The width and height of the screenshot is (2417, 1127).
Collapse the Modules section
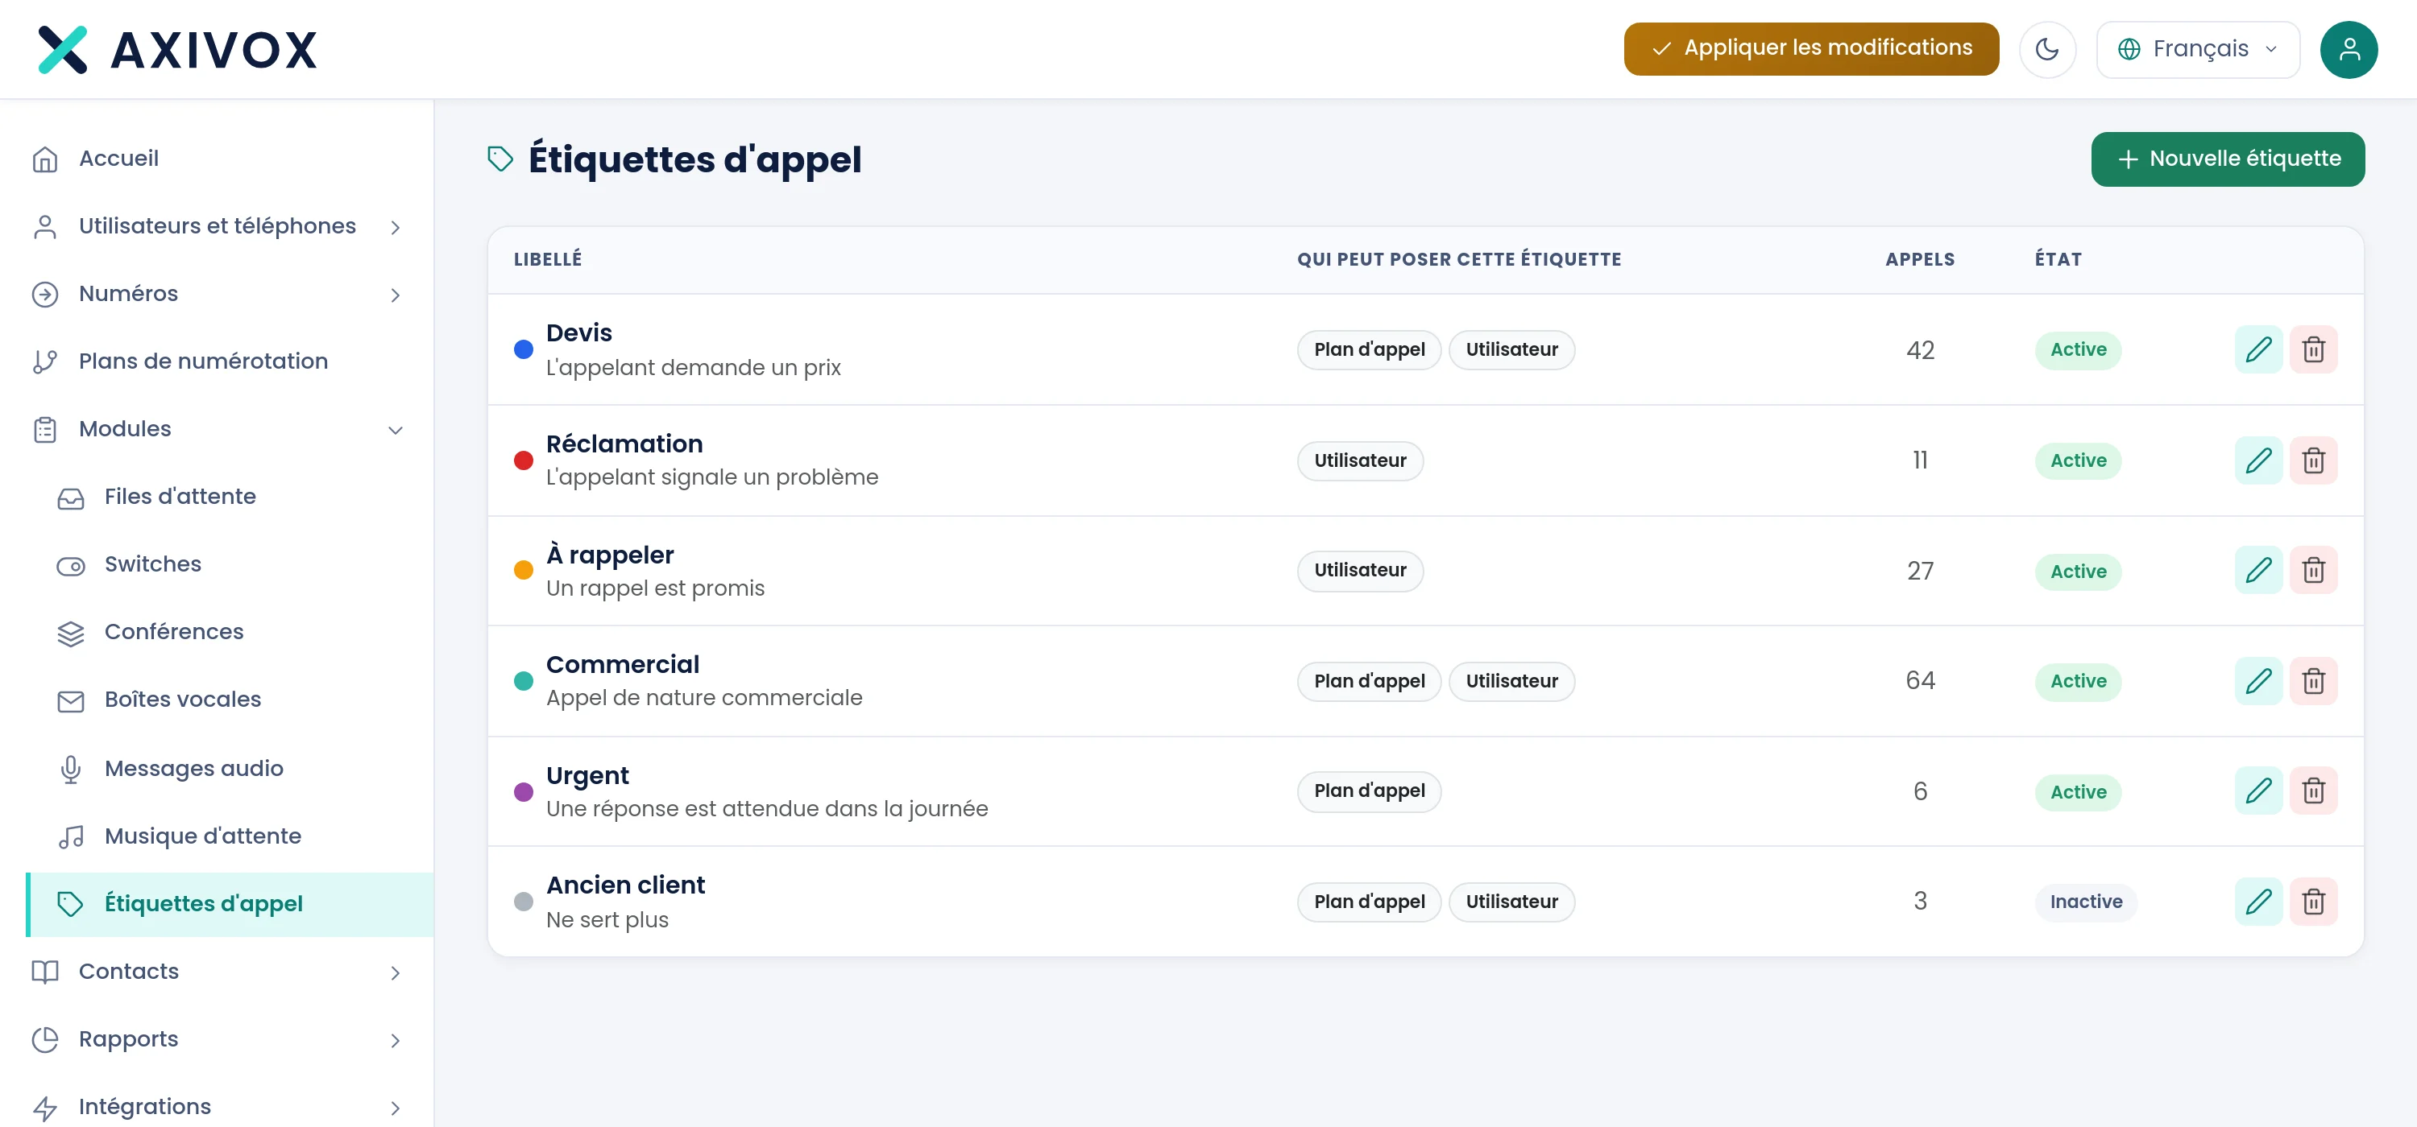(218, 429)
